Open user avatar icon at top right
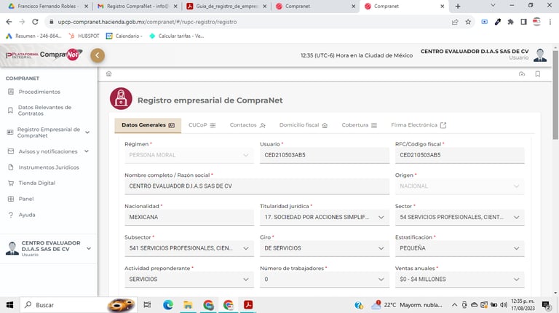559x313 pixels. pyautogui.click(x=540, y=55)
